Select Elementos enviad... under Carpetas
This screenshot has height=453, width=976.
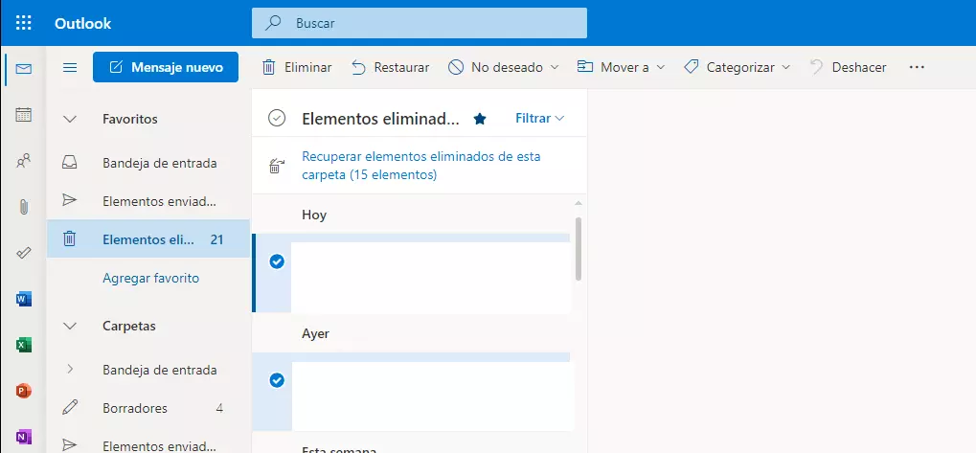pos(148,445)
